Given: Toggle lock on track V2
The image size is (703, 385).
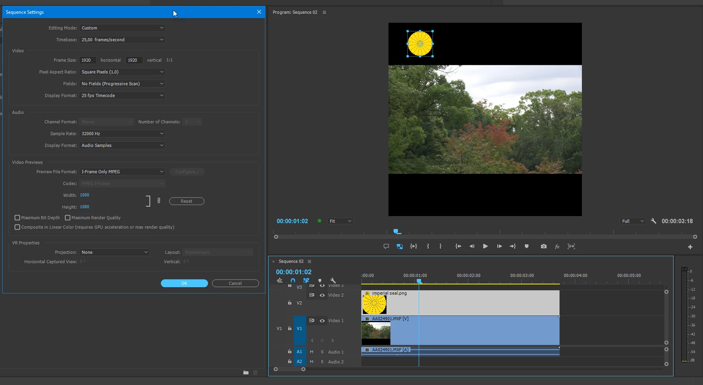Looking at the screenshot, I should click(290, 302).
